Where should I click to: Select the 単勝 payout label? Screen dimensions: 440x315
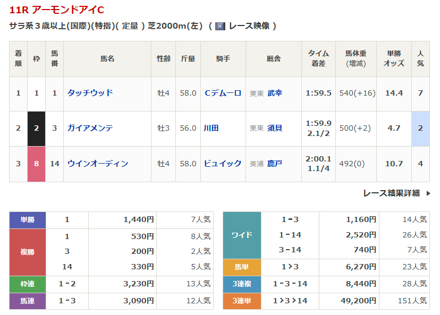pyautogui.click(x=28, y=219)
